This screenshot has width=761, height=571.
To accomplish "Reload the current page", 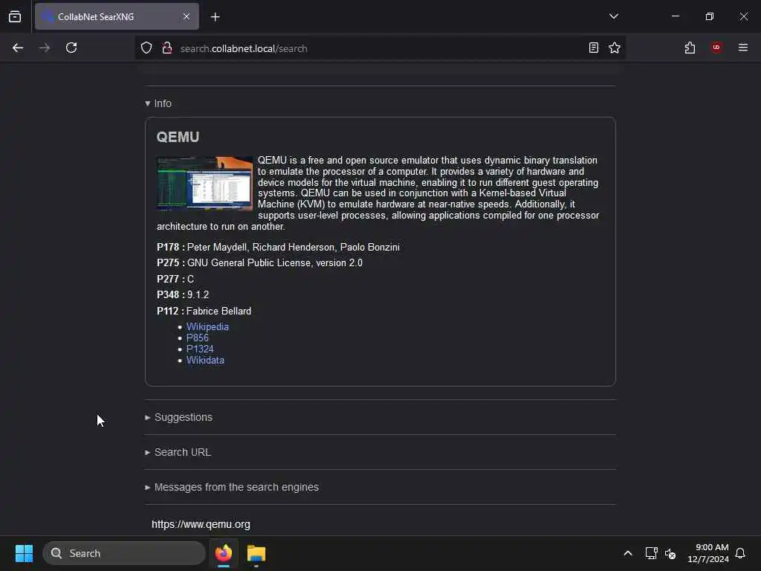I will (71, 48).
